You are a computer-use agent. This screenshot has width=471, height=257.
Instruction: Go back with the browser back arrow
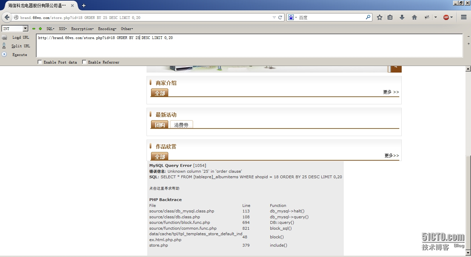[7, 17]
